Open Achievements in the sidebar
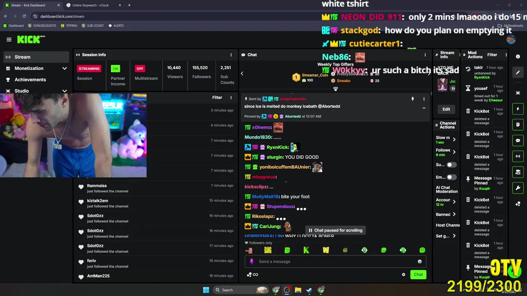Image resolution: width=527 pixels, height=296 pixels. (36, 80)
